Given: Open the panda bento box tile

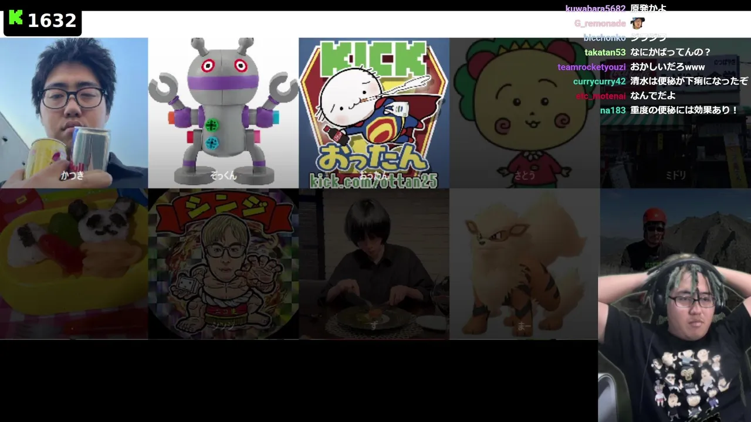Looking at the screenshot, I should coord(74,264).
